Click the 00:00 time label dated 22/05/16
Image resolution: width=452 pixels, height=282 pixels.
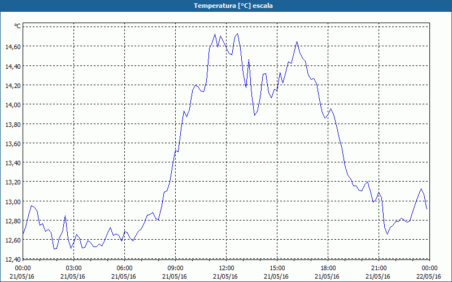(429, 268)
